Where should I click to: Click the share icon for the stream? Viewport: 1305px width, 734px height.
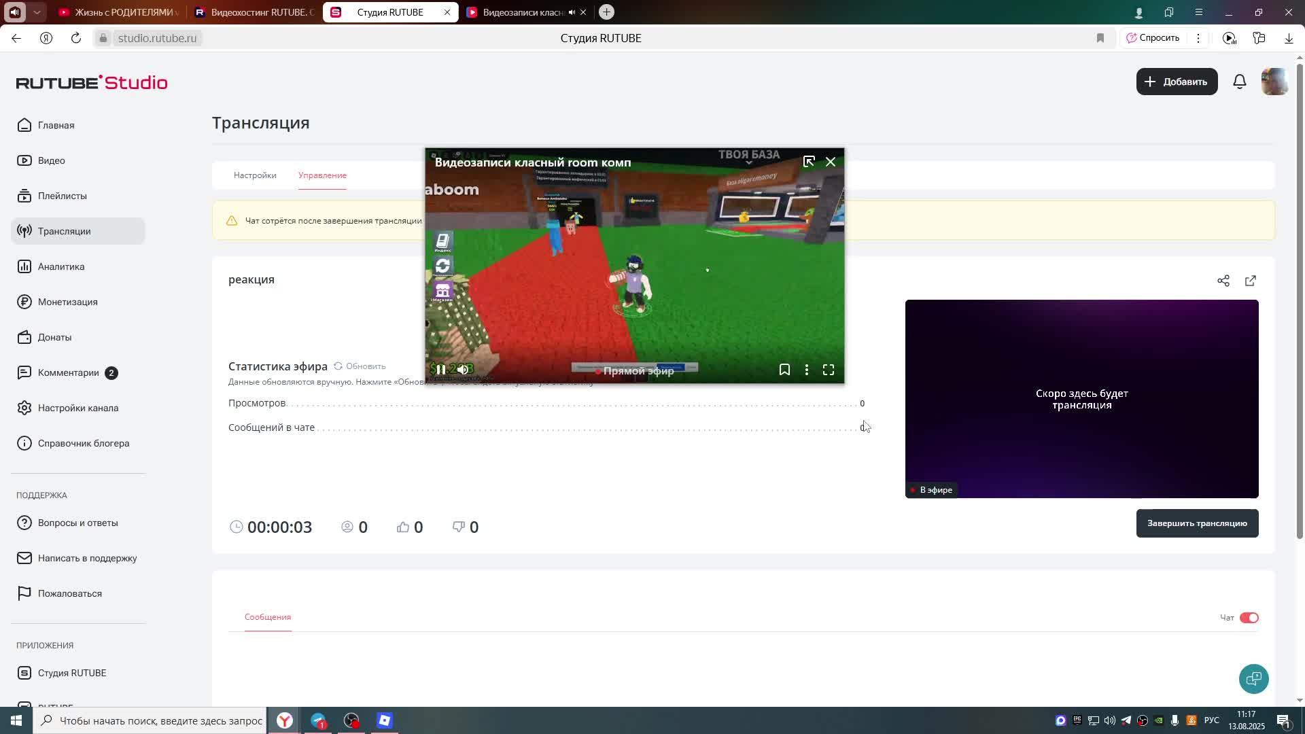(x=1223, y=281)
